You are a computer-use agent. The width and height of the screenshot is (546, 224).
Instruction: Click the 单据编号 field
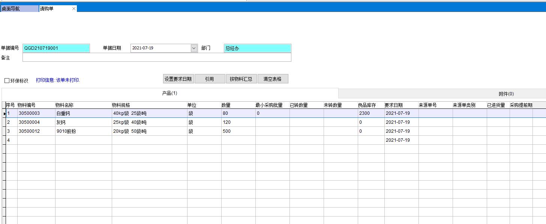(x=56, y=48)
